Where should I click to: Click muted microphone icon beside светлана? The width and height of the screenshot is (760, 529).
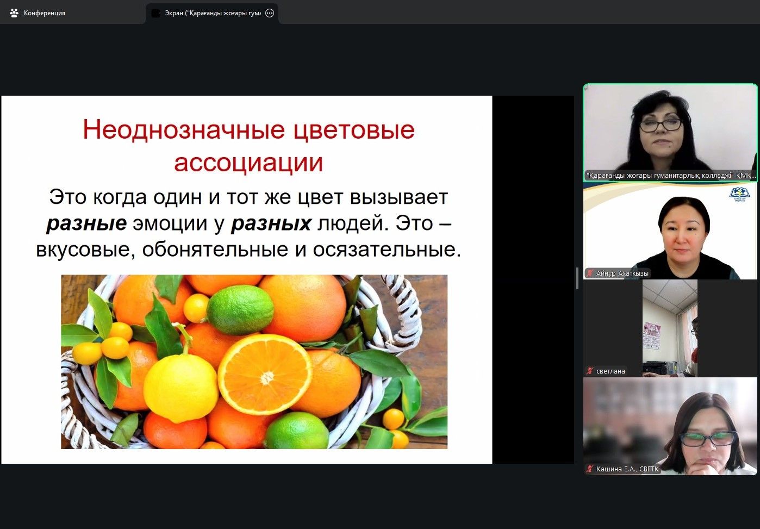[x=590, y=371]
